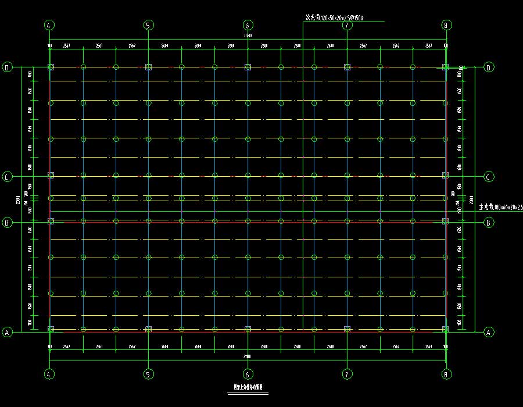Select column square at axis 4 and C
This screenshot has height=407, width=523.
pyautogui.click(x=51, y=176)
